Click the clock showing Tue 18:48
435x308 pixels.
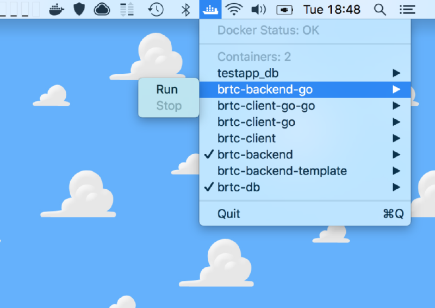pyautogui.click(x=332, y=10)
